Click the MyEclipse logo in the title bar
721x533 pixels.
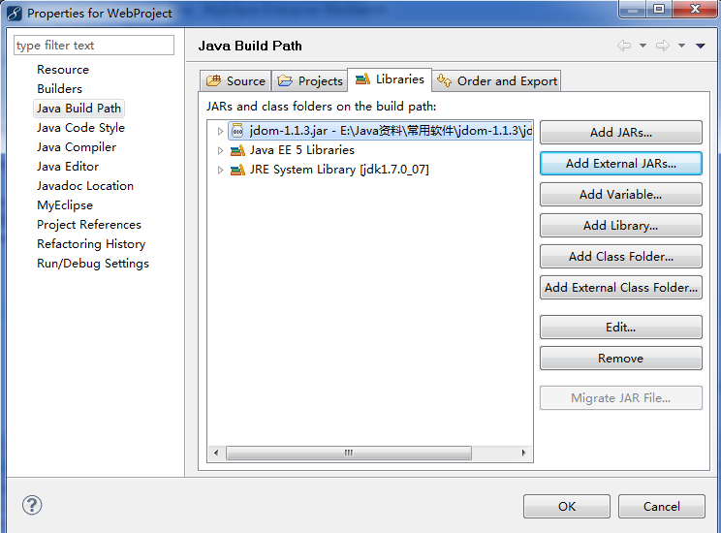[15, 14]
